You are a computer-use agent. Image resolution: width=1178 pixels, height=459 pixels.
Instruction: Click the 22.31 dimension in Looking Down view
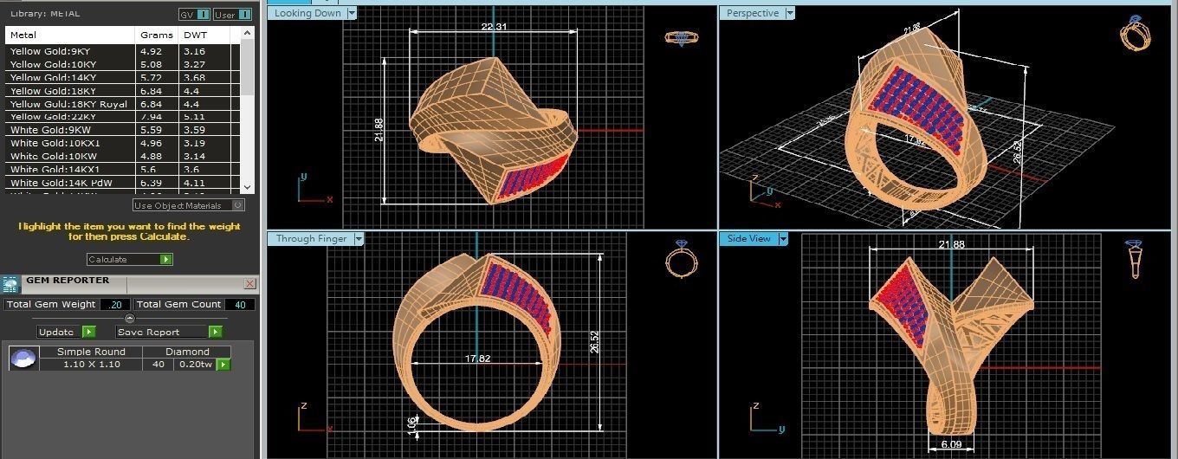point(494,27)
